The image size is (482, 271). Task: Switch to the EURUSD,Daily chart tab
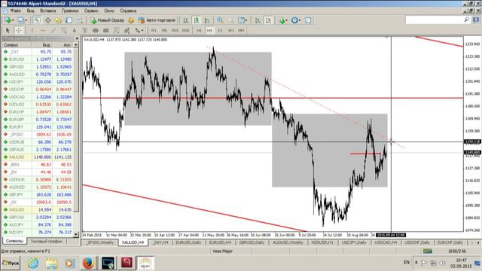pos(188,242)
